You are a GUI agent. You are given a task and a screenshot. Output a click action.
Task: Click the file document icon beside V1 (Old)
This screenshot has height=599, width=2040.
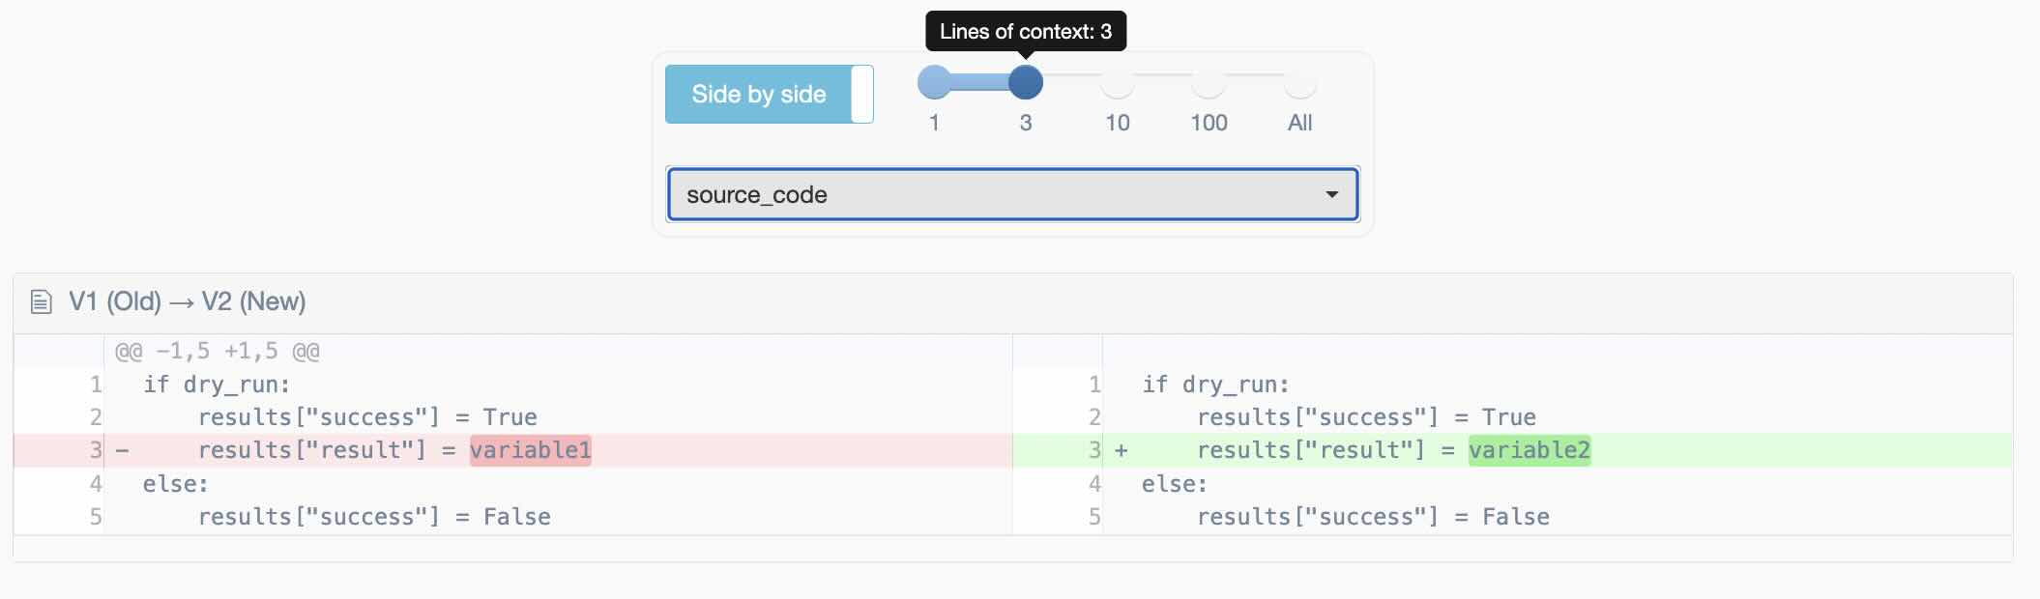[x=41, y=302]
